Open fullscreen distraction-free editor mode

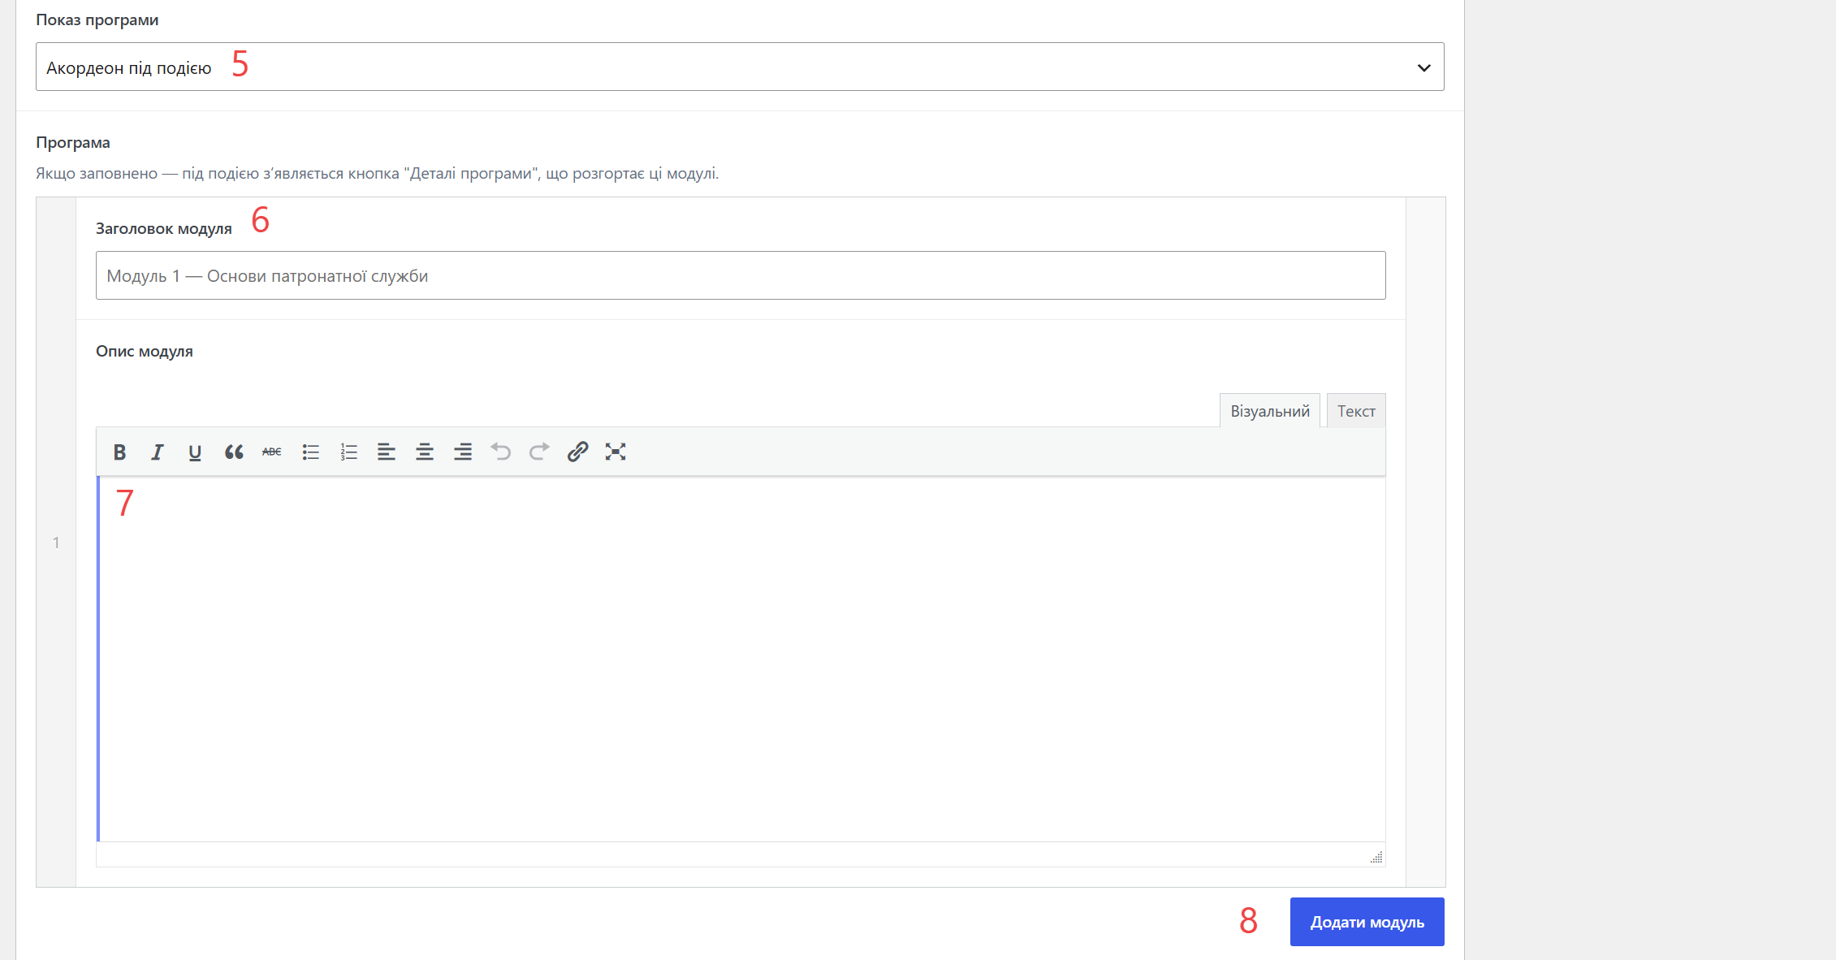pos(616,452)
